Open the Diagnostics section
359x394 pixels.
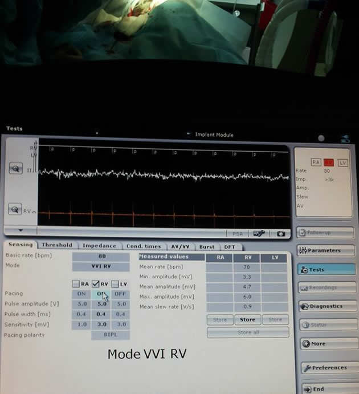328,306
